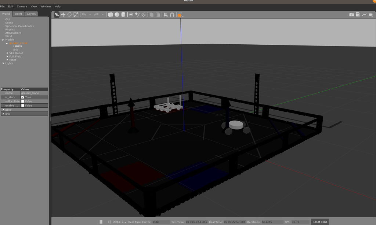Open the data logger recording tool
The width and height of the screenshot is (376, 225).
coord(357,15)
